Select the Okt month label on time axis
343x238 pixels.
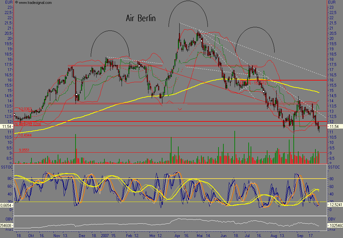pyautogui.click(x=31, y=235)
